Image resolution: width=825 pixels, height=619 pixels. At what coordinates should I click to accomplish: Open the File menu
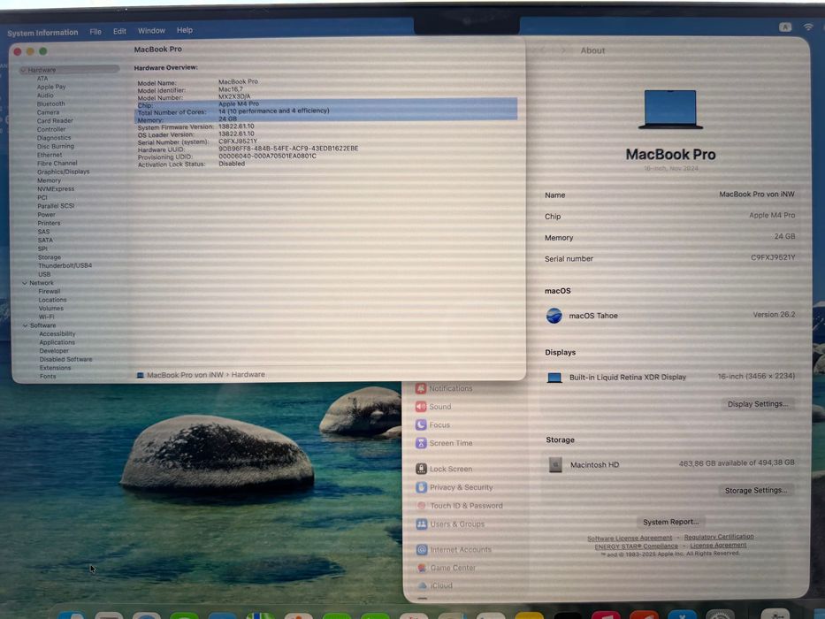pyautogui.click(x=95, y=32)
